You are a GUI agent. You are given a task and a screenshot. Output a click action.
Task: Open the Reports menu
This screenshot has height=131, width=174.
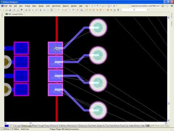66,6
